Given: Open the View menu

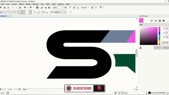Looking at the screenshot, I should [8, 4].
